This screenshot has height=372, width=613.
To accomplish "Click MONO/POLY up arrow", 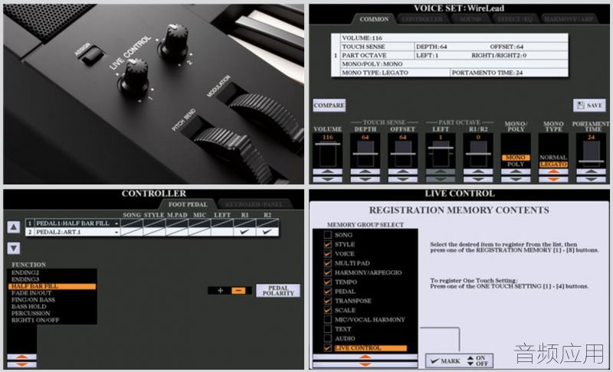I will point(516,171).
